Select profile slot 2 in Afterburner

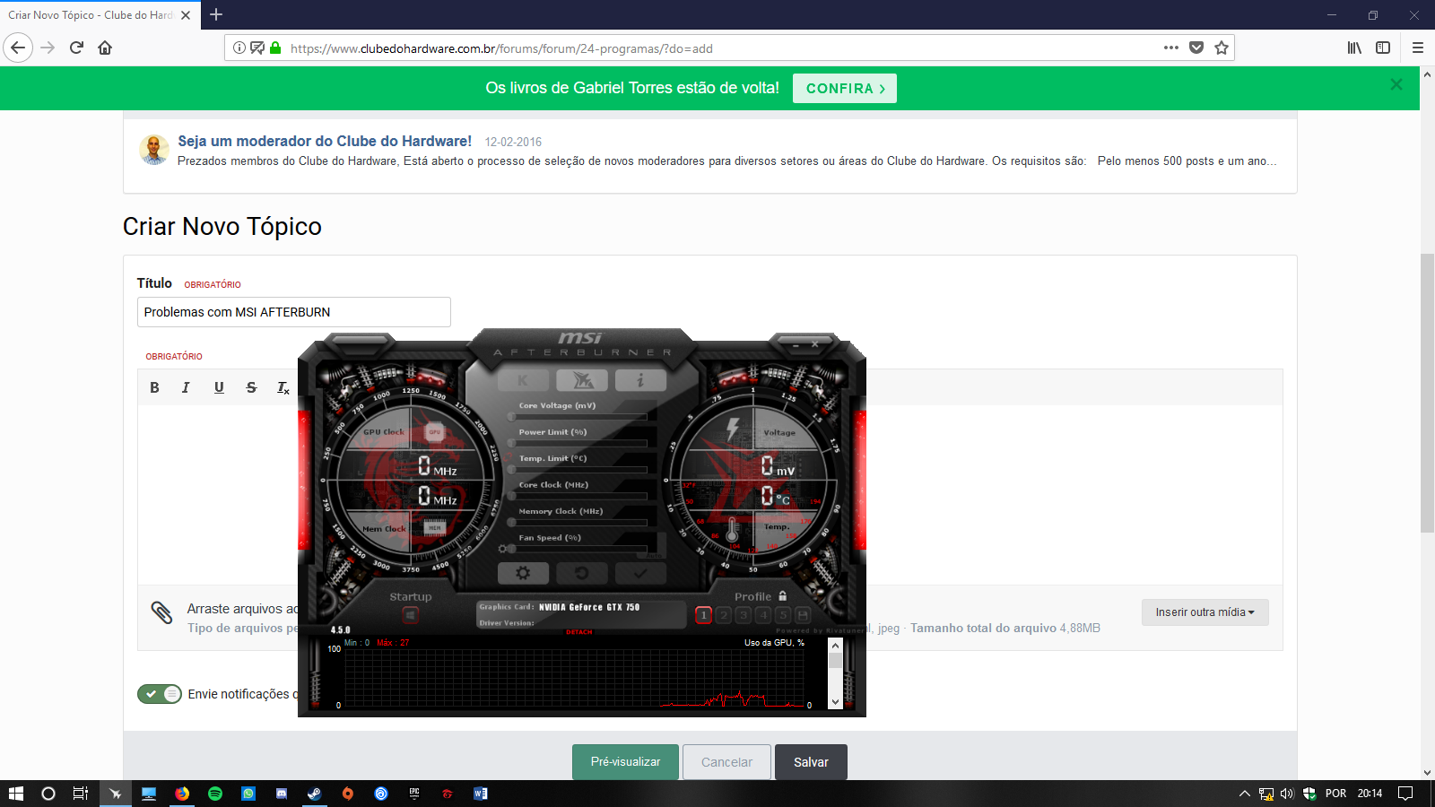(x=724, y=615)
